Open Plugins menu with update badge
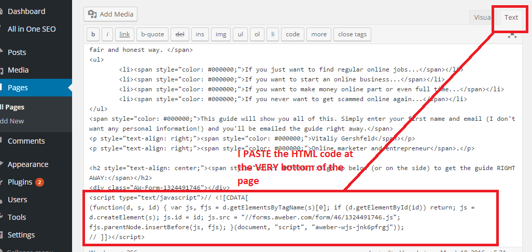532x252 pixels. pyautogui.click(x=20, y=182)
